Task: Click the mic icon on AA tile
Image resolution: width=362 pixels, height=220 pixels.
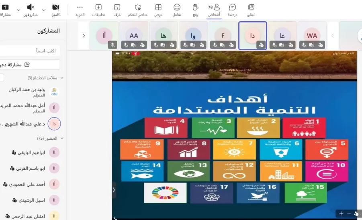Action: click(x=126, y=45)
